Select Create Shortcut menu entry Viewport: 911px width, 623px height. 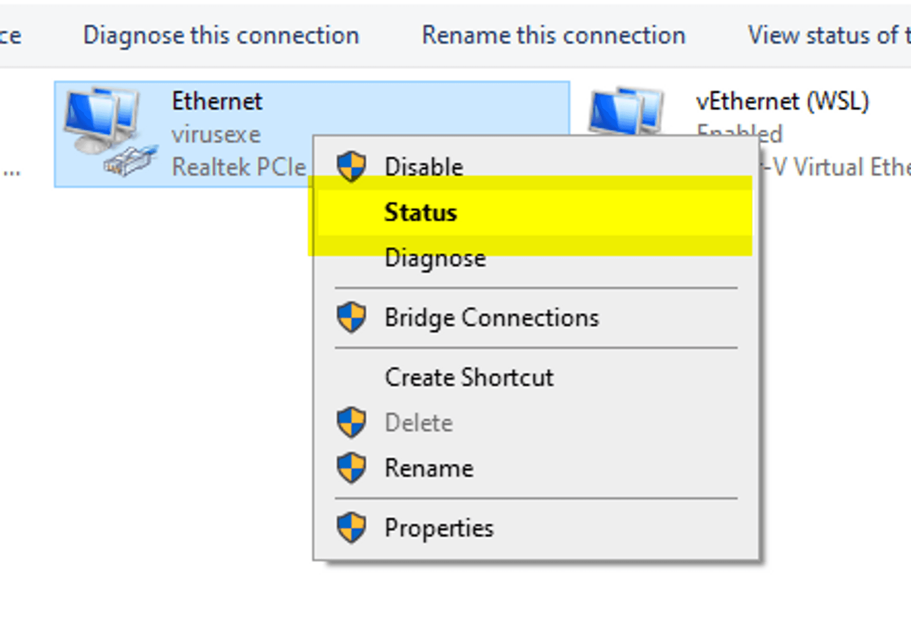(x=469, y=378)
